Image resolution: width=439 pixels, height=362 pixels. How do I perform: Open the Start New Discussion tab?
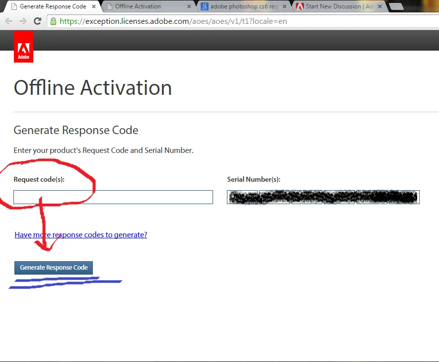(x=340, y=6)
